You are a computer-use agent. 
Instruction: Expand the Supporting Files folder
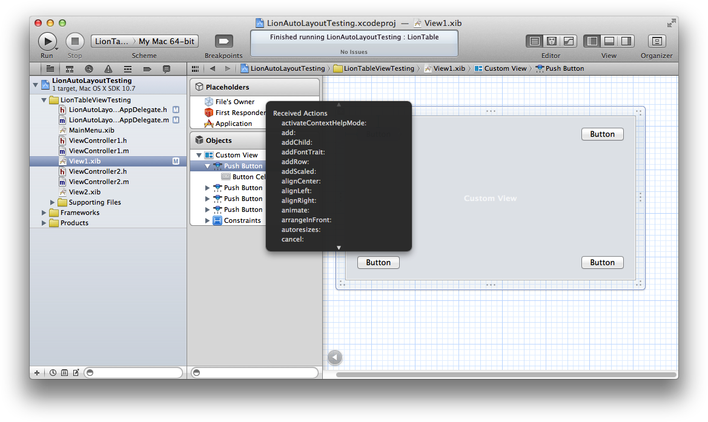52,203
